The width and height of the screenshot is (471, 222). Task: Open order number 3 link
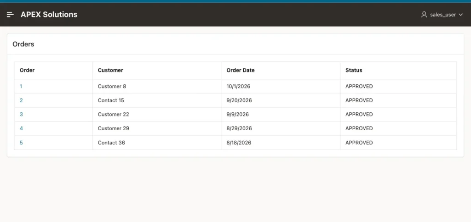click(21, 115)
